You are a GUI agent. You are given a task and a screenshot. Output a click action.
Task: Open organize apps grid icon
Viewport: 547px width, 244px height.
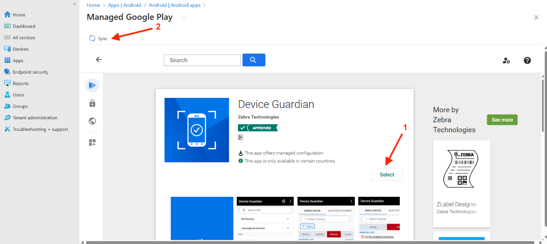click(x=92, y=143)
